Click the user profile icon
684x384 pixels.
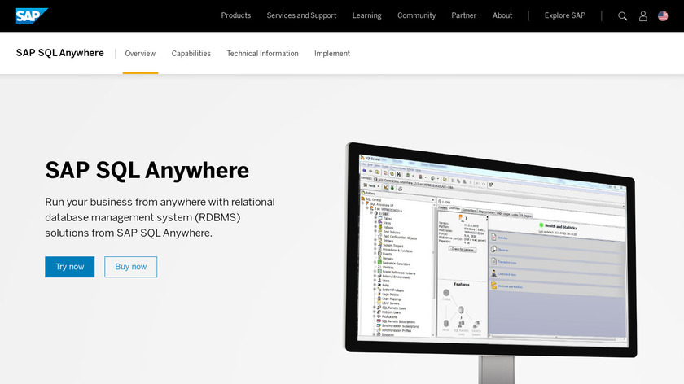coord(643,15)
